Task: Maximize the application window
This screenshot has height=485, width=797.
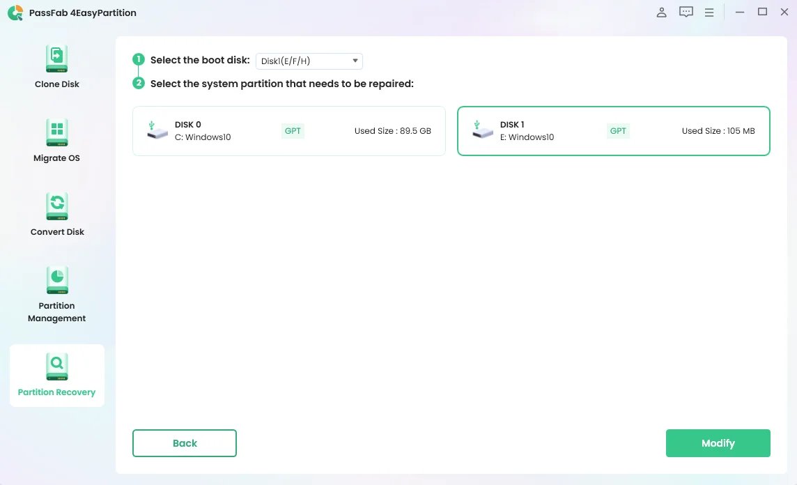Action: coord(763,13)
